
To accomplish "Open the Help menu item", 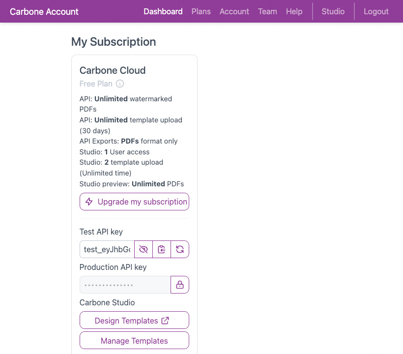I will [294, 12].
